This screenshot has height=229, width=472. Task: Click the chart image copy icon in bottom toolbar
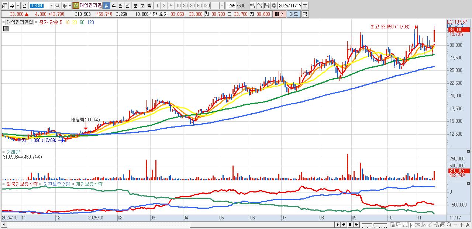[442, 225]
